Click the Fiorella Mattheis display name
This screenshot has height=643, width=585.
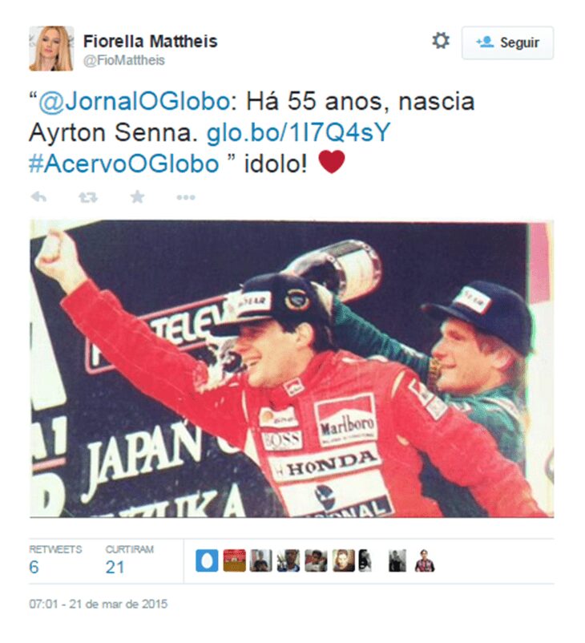(x=150, y=41)
